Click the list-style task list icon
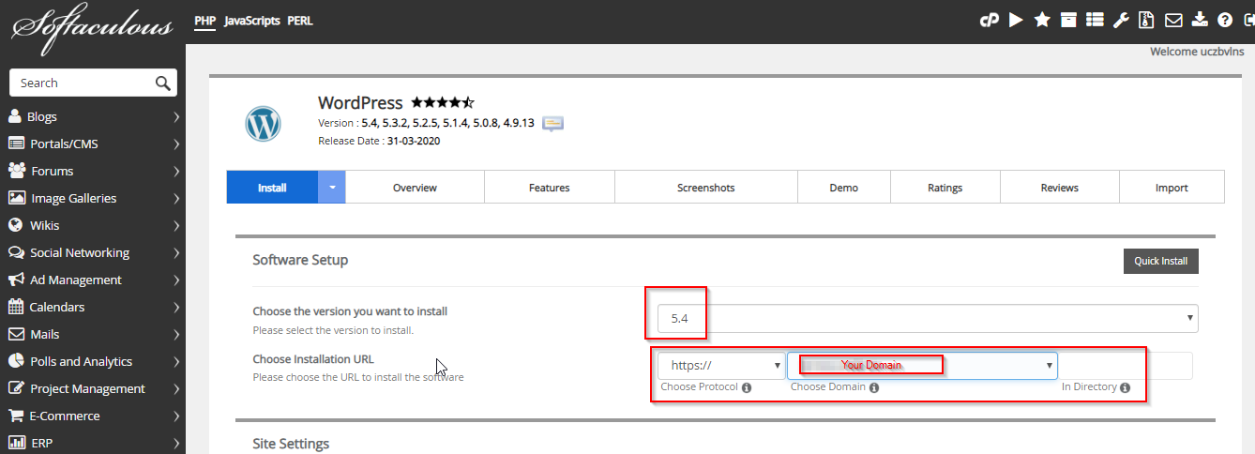The width and height of the screenshot is (1255, 454). tap(1095, 20)
